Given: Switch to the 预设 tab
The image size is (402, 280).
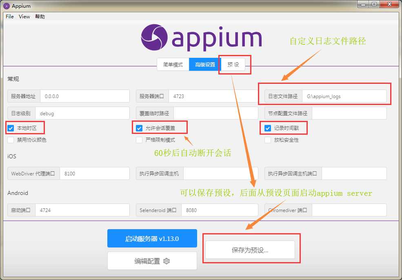Looking at the screenshot, I should tap(233, 64).
